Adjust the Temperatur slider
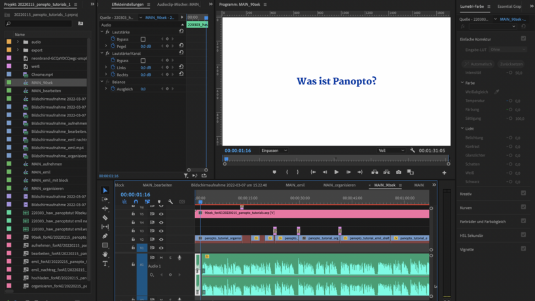This screenshot has height=301, width=535. tap(509, 101)
